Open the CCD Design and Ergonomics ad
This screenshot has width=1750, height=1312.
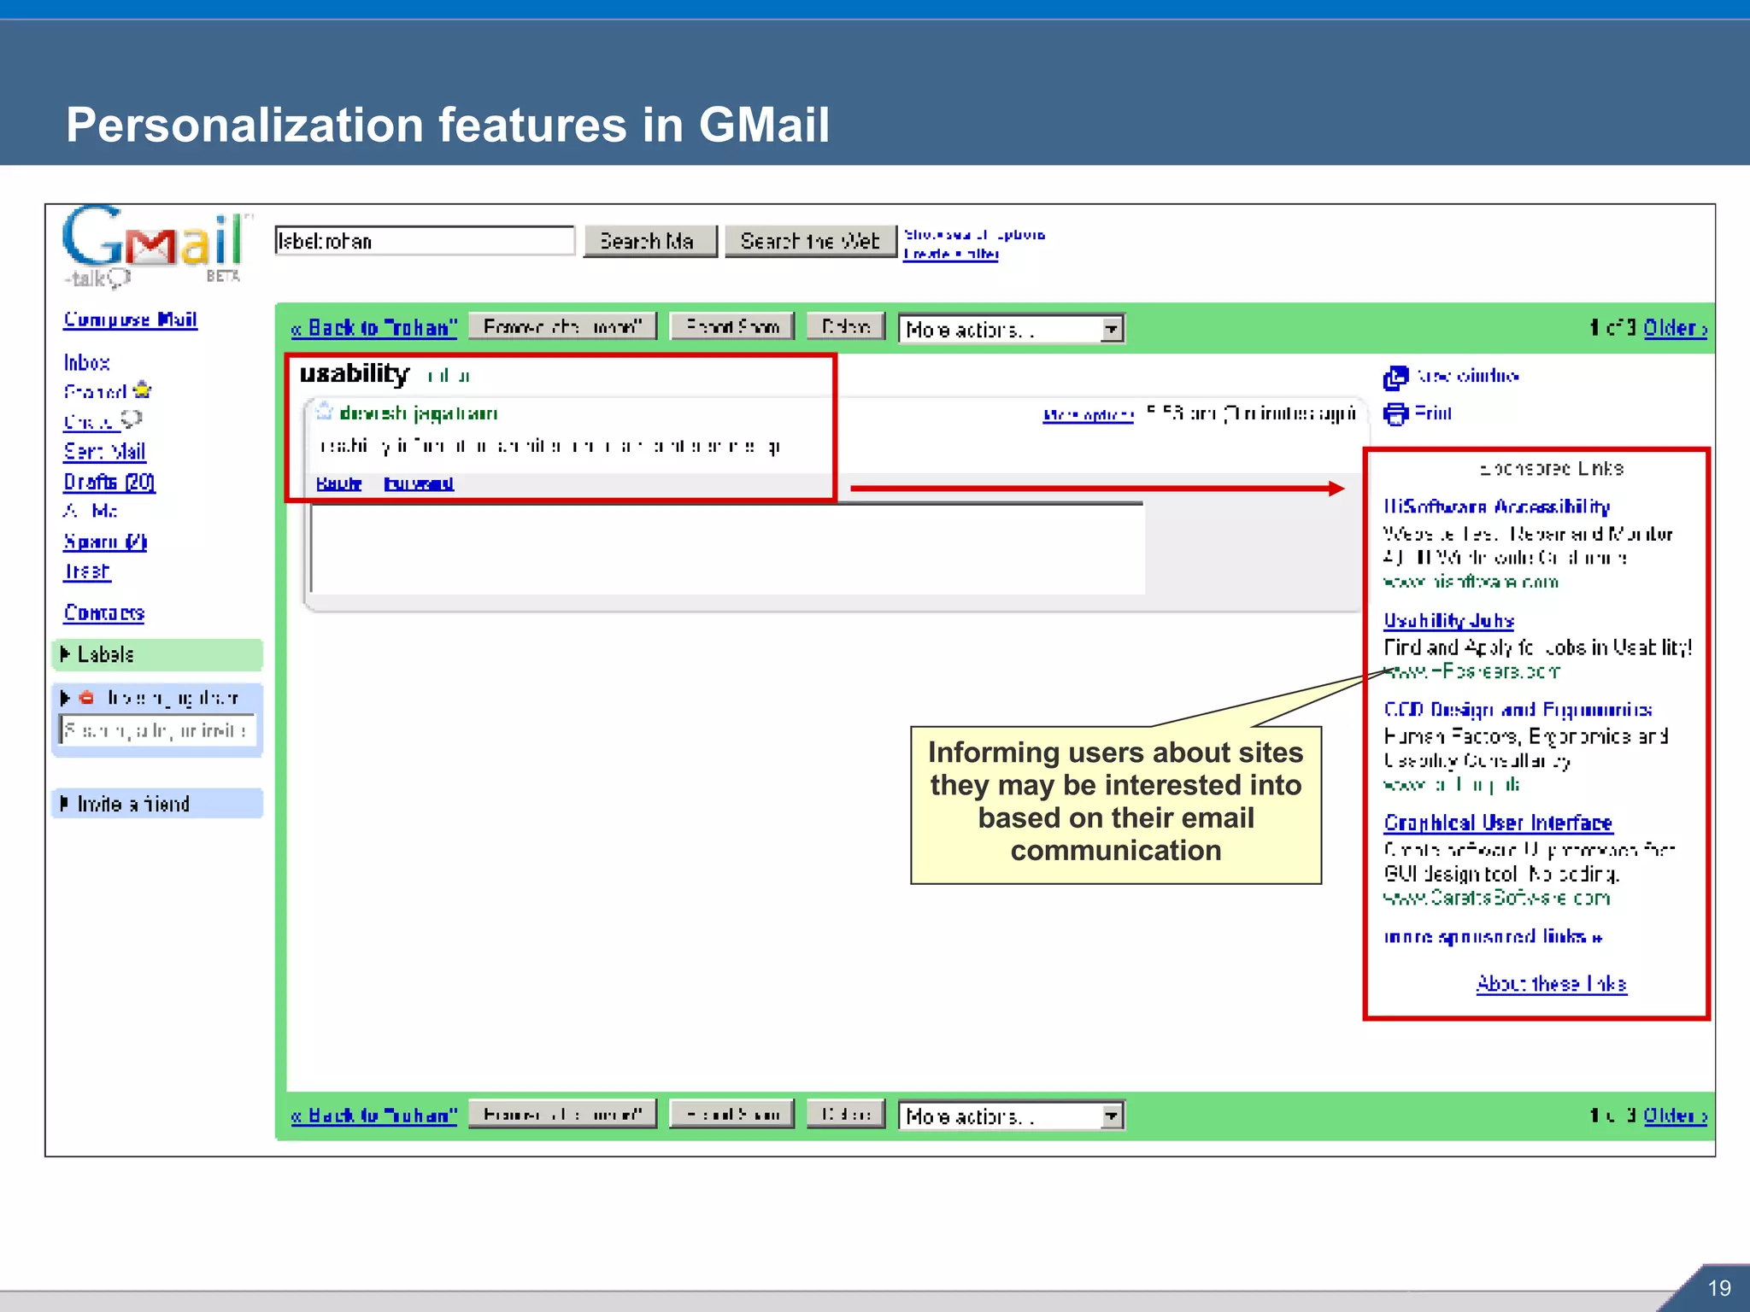tap(1518, 710)
